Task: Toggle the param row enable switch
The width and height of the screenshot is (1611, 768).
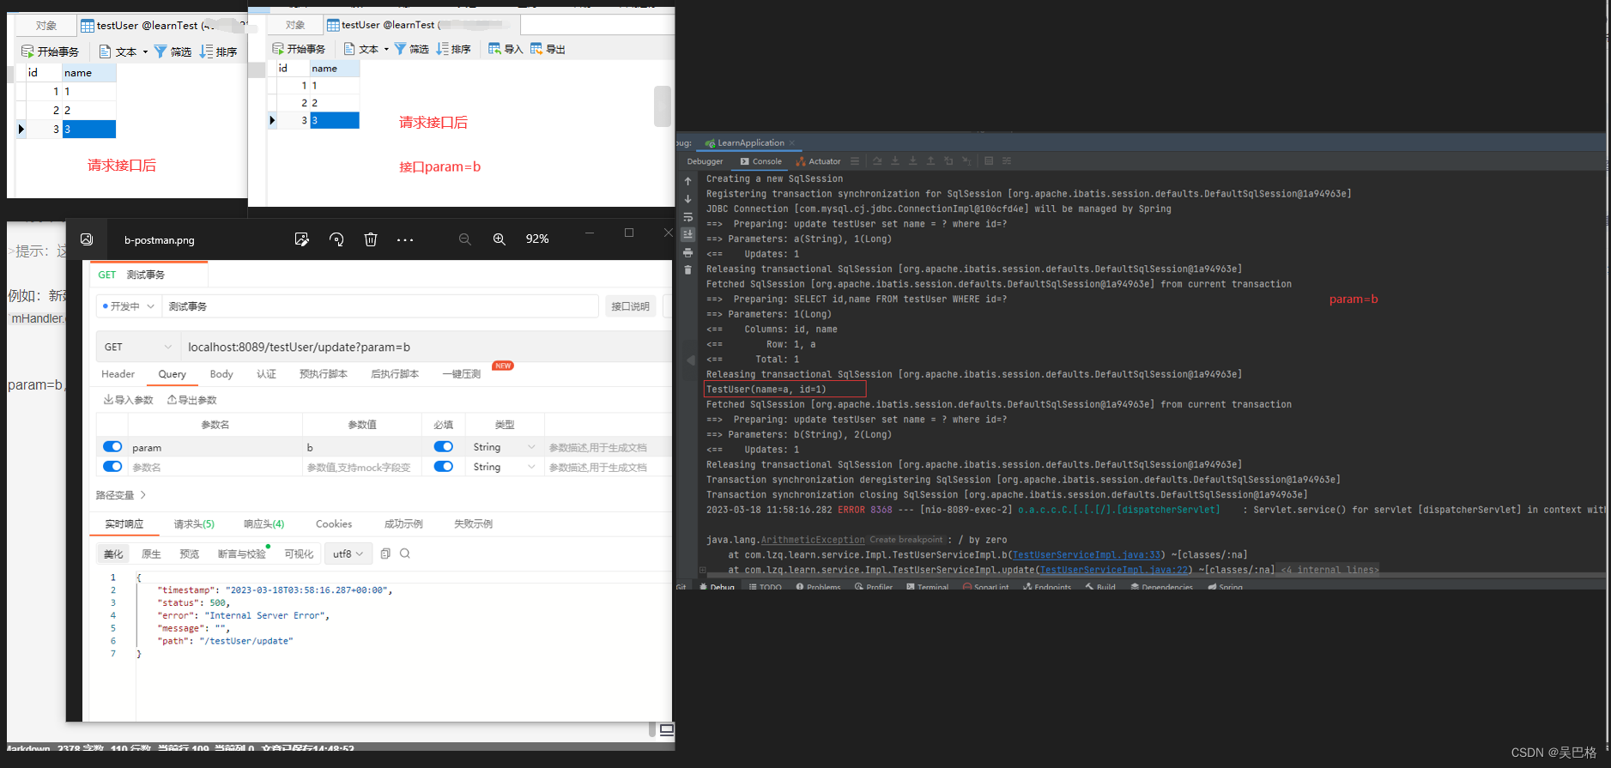Action: [112, 446]
